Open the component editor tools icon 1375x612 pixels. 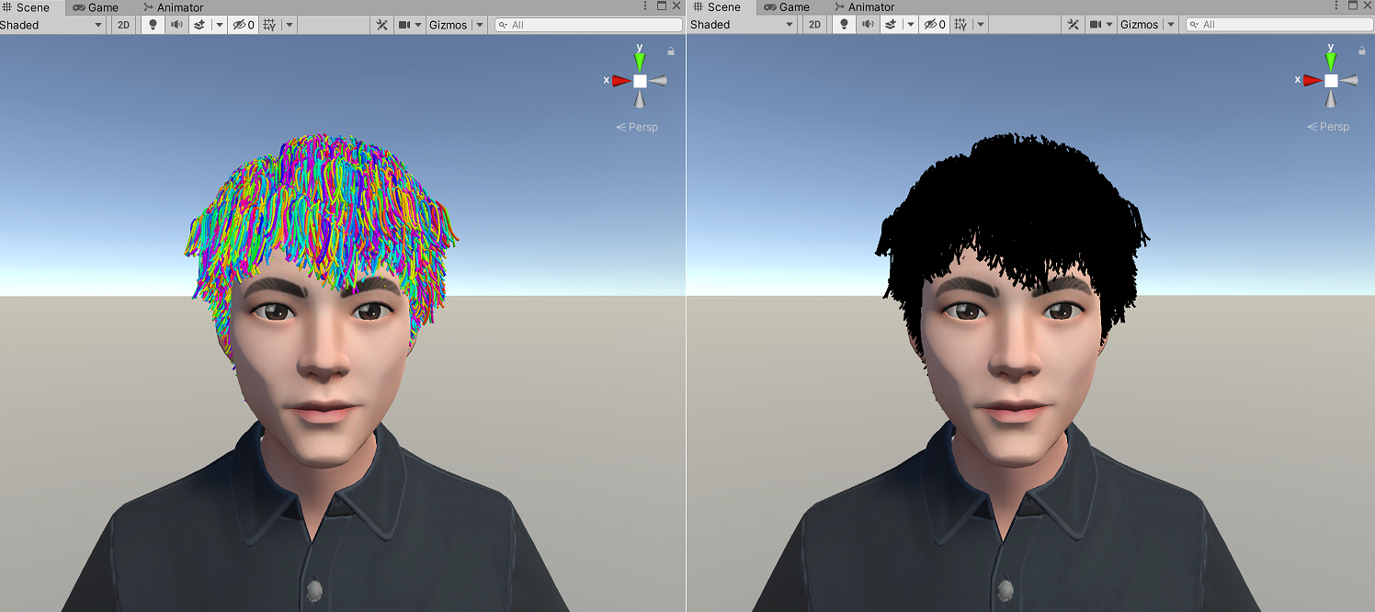click(x=380, y=24)
